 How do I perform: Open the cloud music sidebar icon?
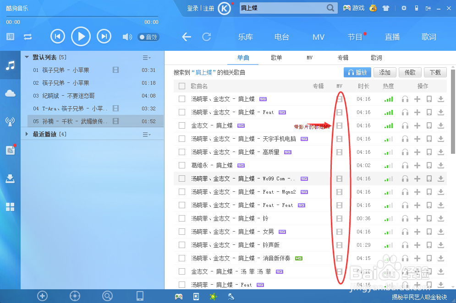click(x=10, y=92)
